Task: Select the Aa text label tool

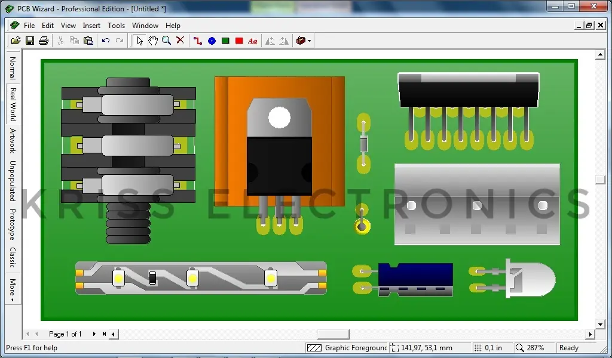Action: [x=253, y=41]
